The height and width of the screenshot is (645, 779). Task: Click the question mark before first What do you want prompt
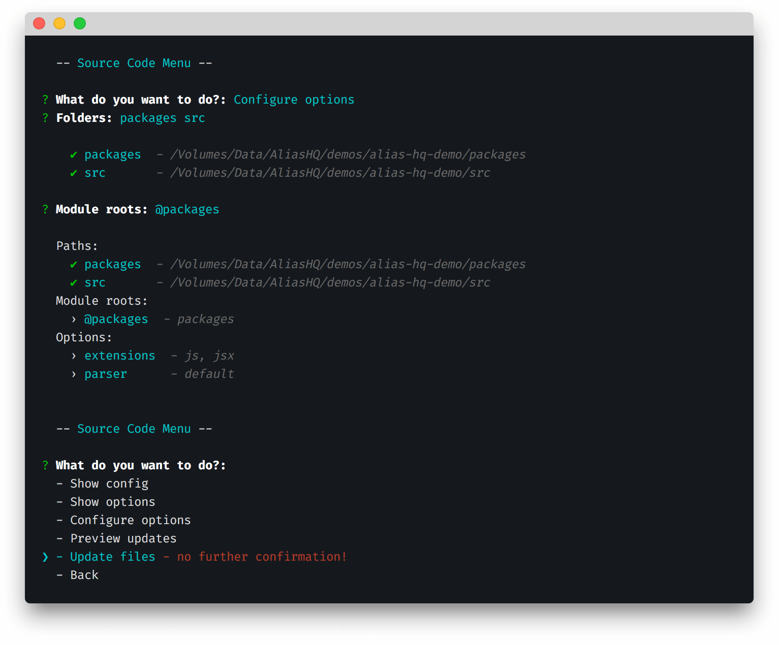[45, 100]
